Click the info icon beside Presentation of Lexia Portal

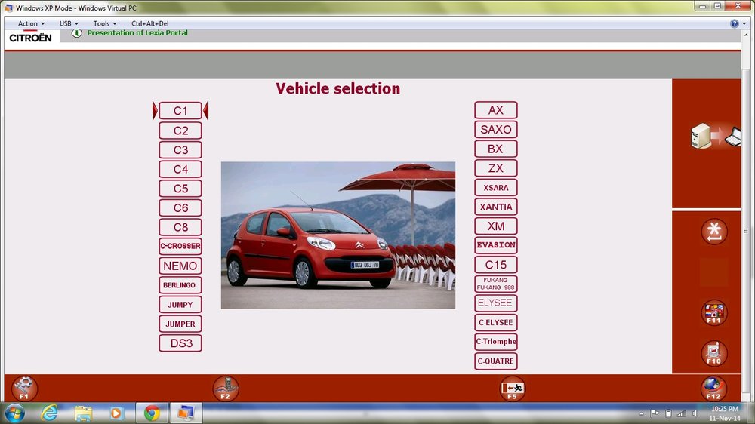[76, 32]
